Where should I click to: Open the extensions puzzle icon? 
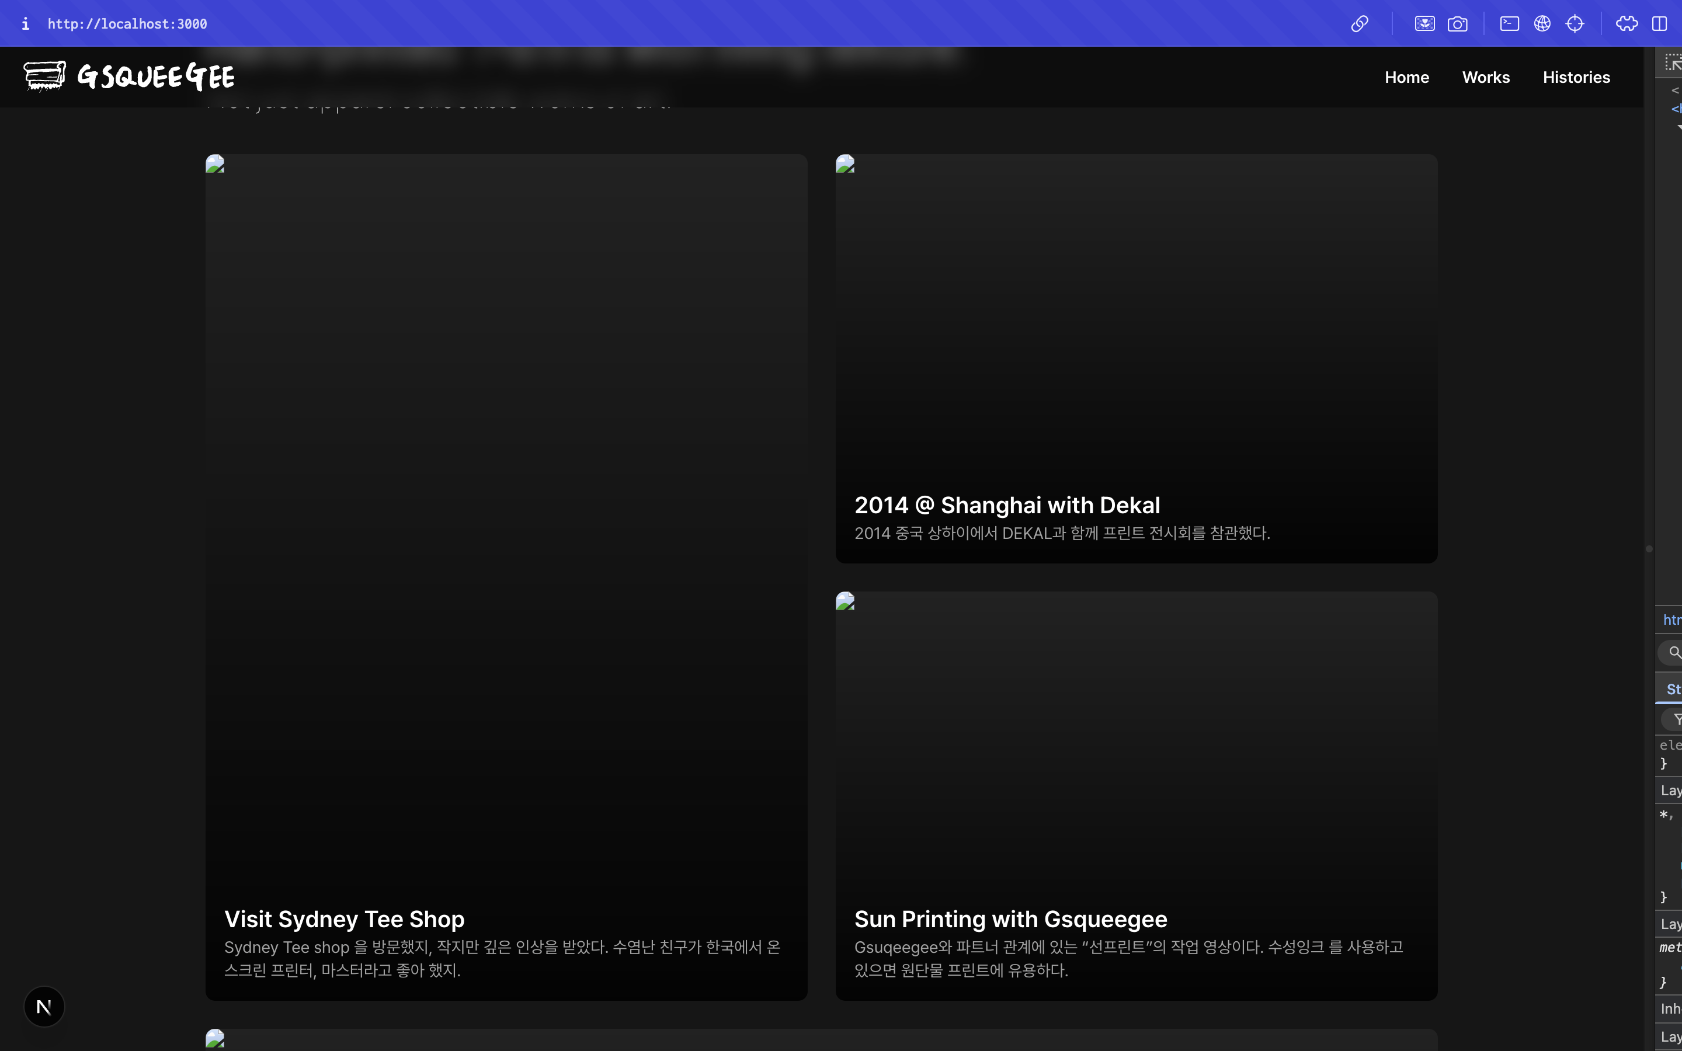pos(1627,23)
